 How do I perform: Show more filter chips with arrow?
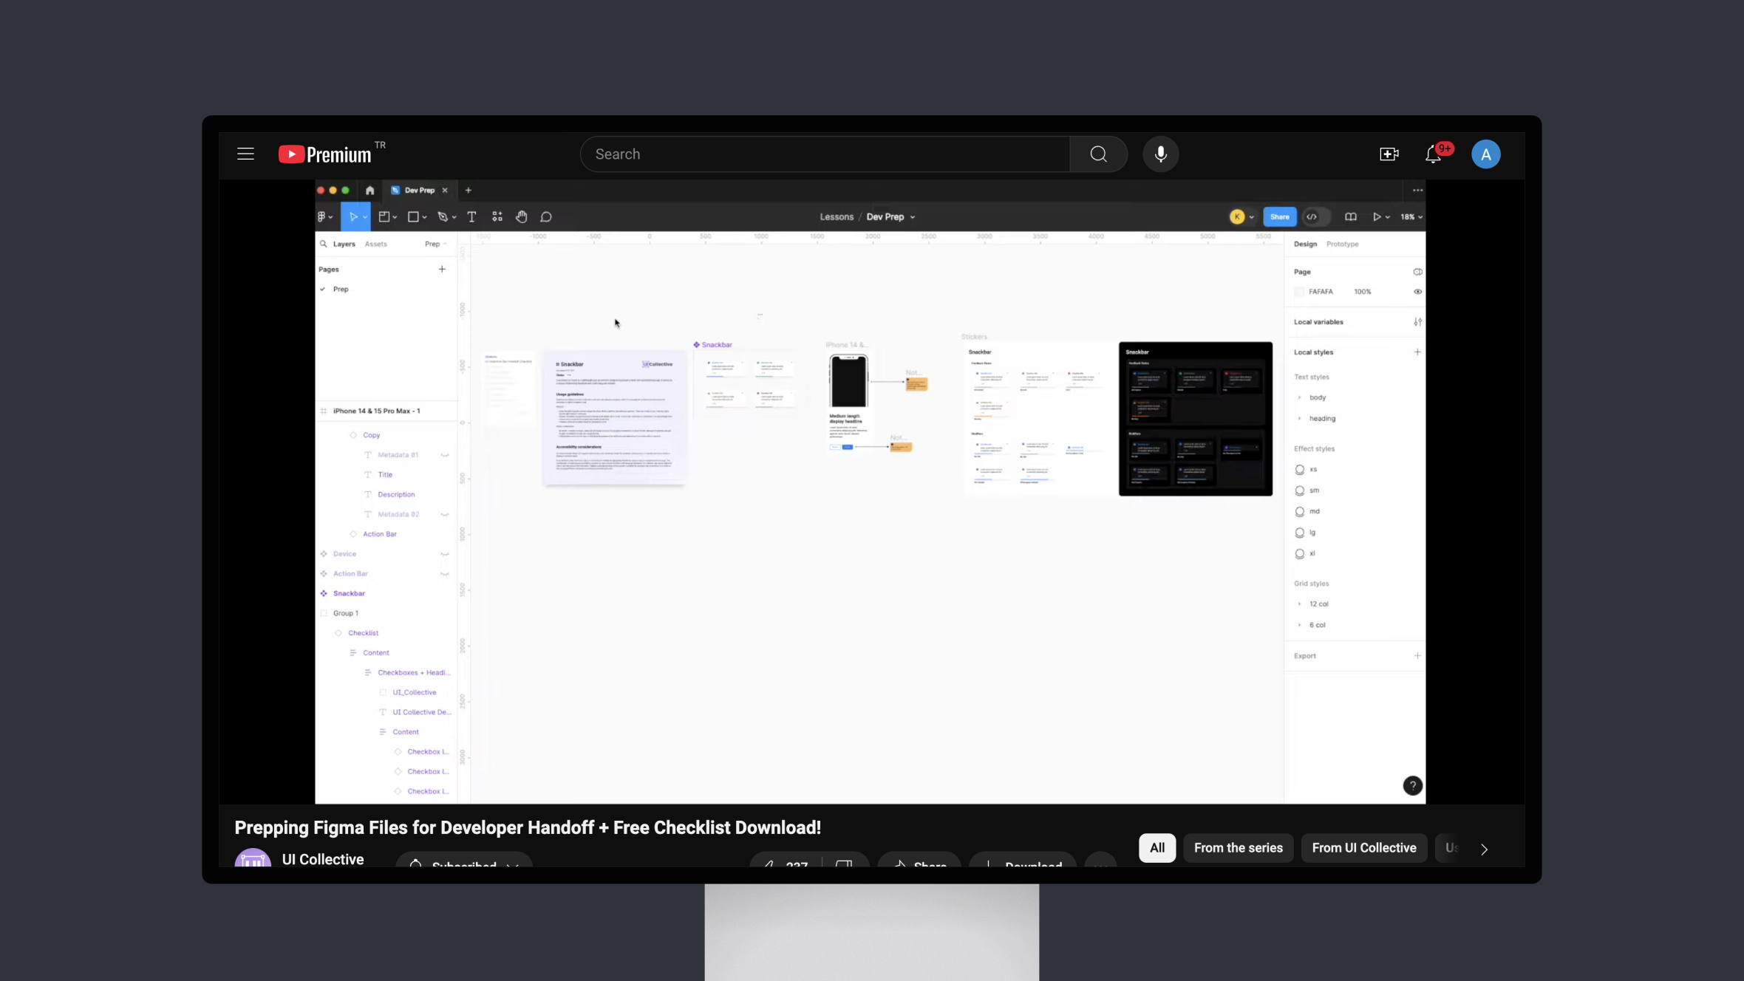1484,849
